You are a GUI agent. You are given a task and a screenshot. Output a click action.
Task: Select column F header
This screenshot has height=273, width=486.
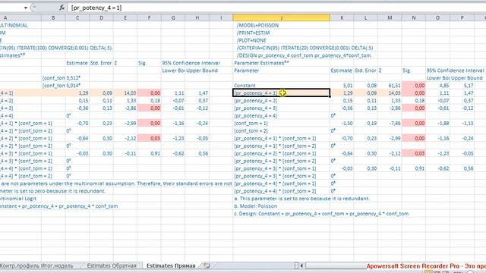(x=149, y=17)
